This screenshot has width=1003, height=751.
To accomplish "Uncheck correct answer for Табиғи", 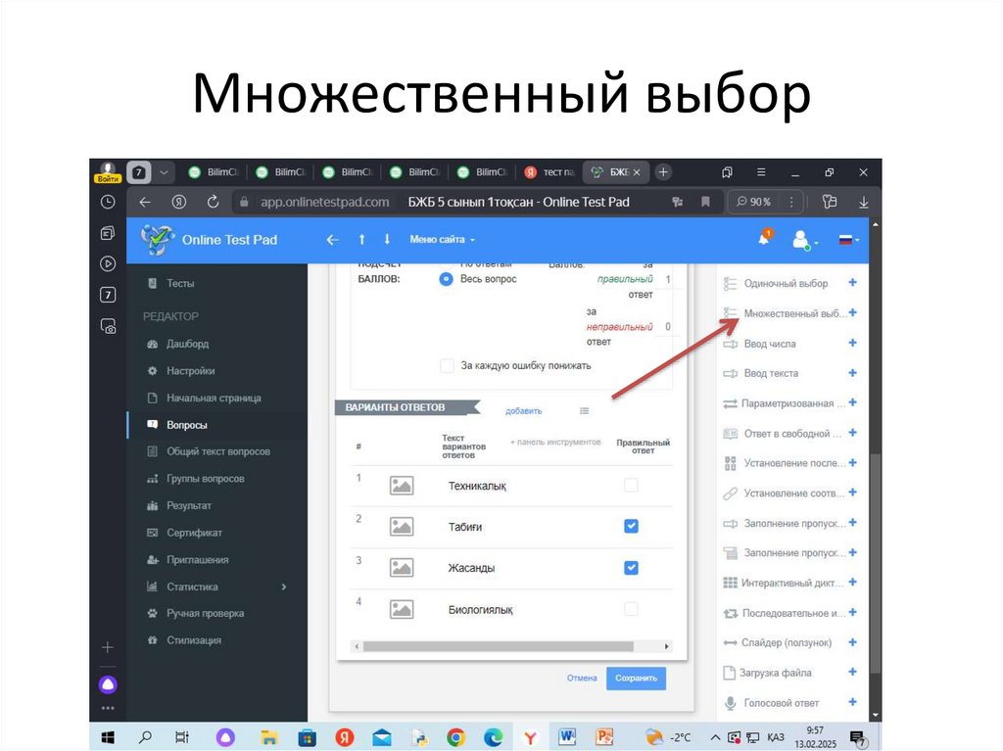I will point(631,526).
